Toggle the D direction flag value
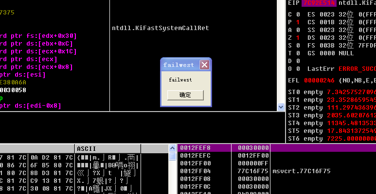Screen dimensions: 376x194 point(297,61)
